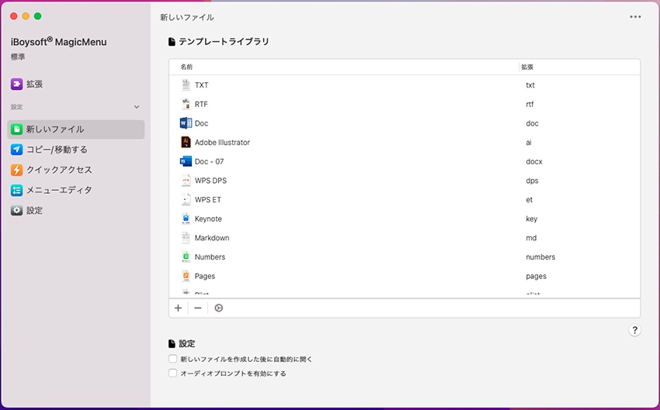Sort by 名前 column header
The height and width of the screenshot is (410, 660).
[x=186, y=67]
